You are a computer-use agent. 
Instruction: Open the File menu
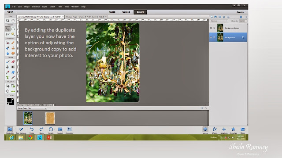[14, 7]
